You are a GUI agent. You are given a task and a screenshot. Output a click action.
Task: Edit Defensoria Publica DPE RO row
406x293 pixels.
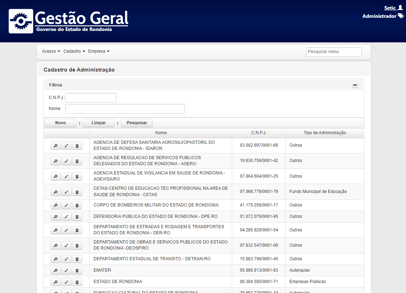point(66,217)
